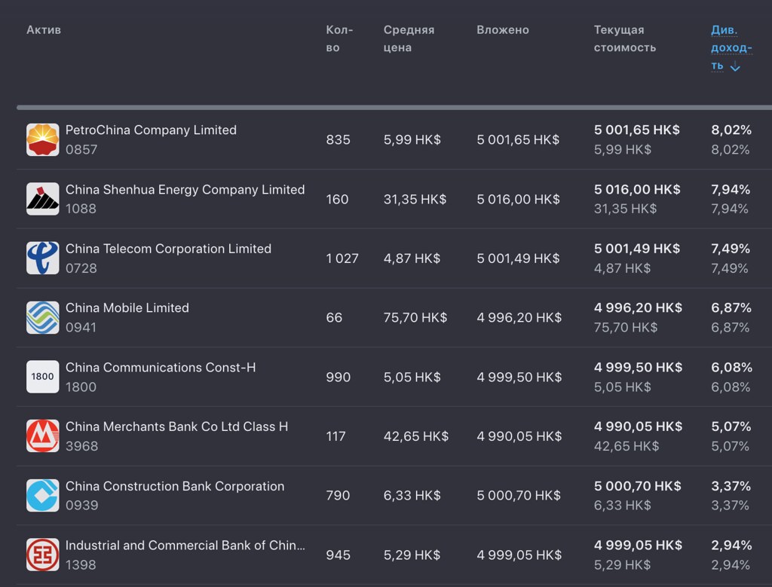The width and height of the screenshot is (772, 587).
Task: Click the Средняя цена column header
Action: point(409,39)
